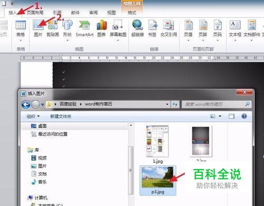
Task: Select Libraries (库) in navigation pane
Action: [x=33, y=150]
